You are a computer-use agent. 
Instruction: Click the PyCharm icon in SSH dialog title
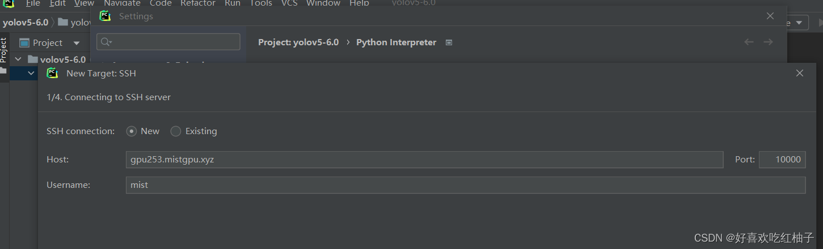[x=53, y=73]
